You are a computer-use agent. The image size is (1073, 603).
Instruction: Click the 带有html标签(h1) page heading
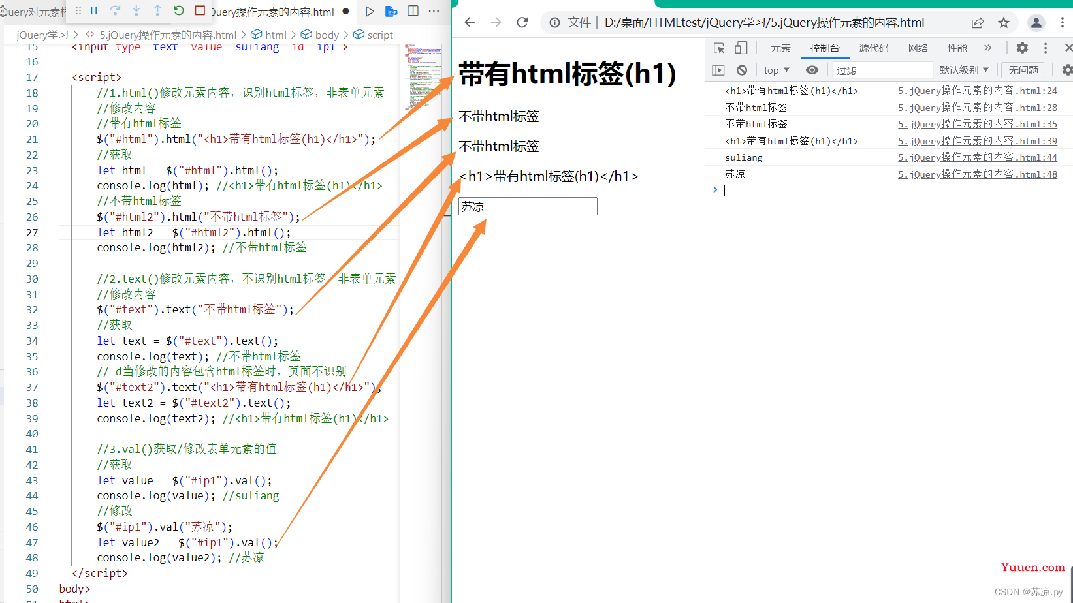[567, 74]
